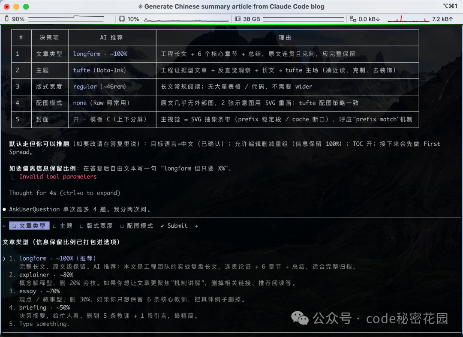Image resolution: width=463 pixels, height=337 pixels.
Task: Click the red upload traffic graph
Action: pos(409,19)
